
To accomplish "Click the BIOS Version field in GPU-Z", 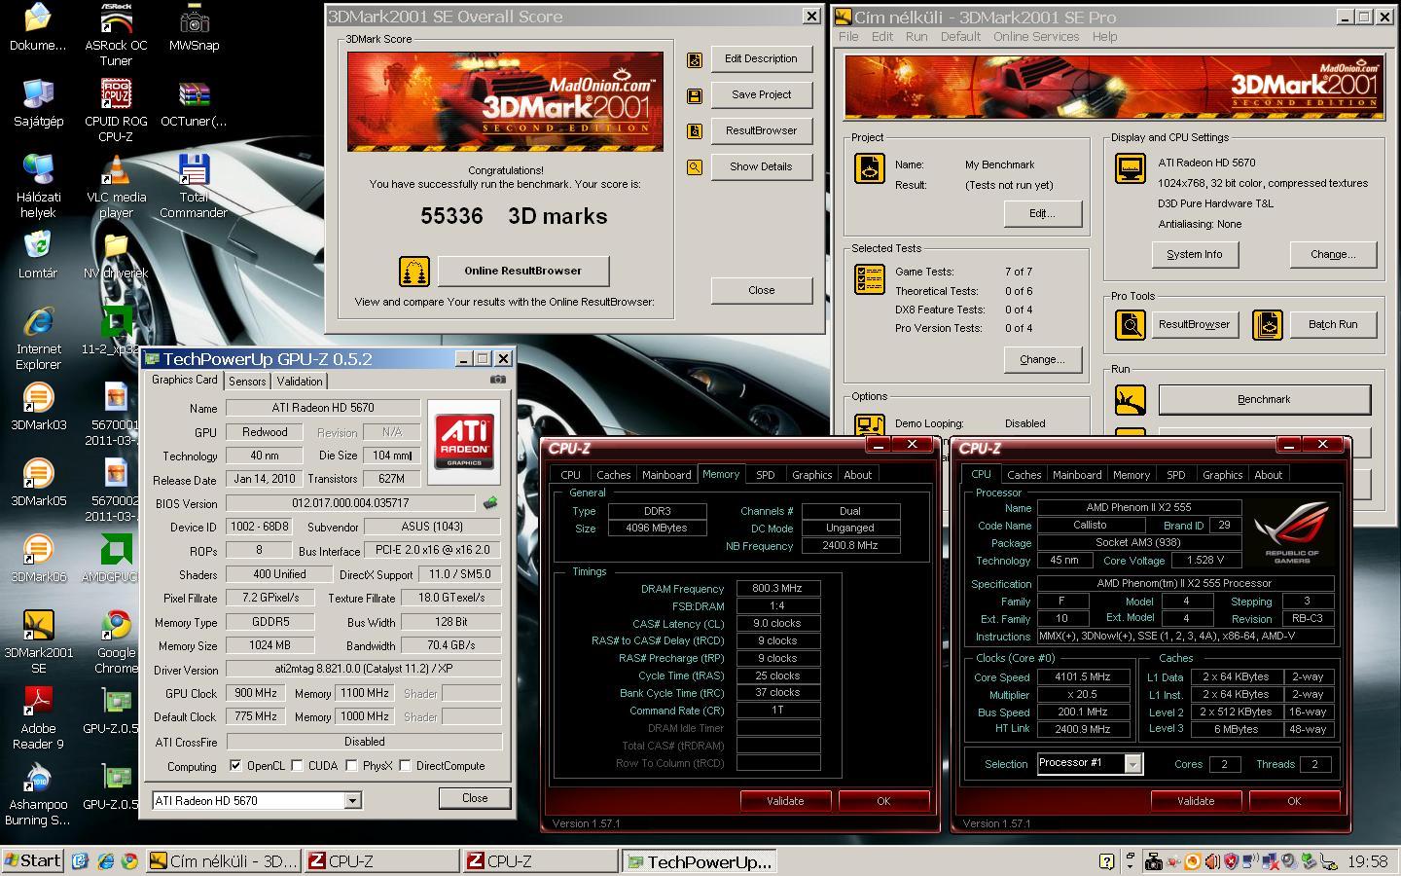I will (x=350, y=503).
